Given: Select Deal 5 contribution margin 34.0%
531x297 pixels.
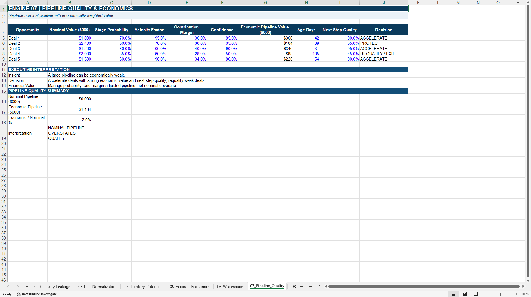Looking at the screenshot, I should (x=187, y=59).
